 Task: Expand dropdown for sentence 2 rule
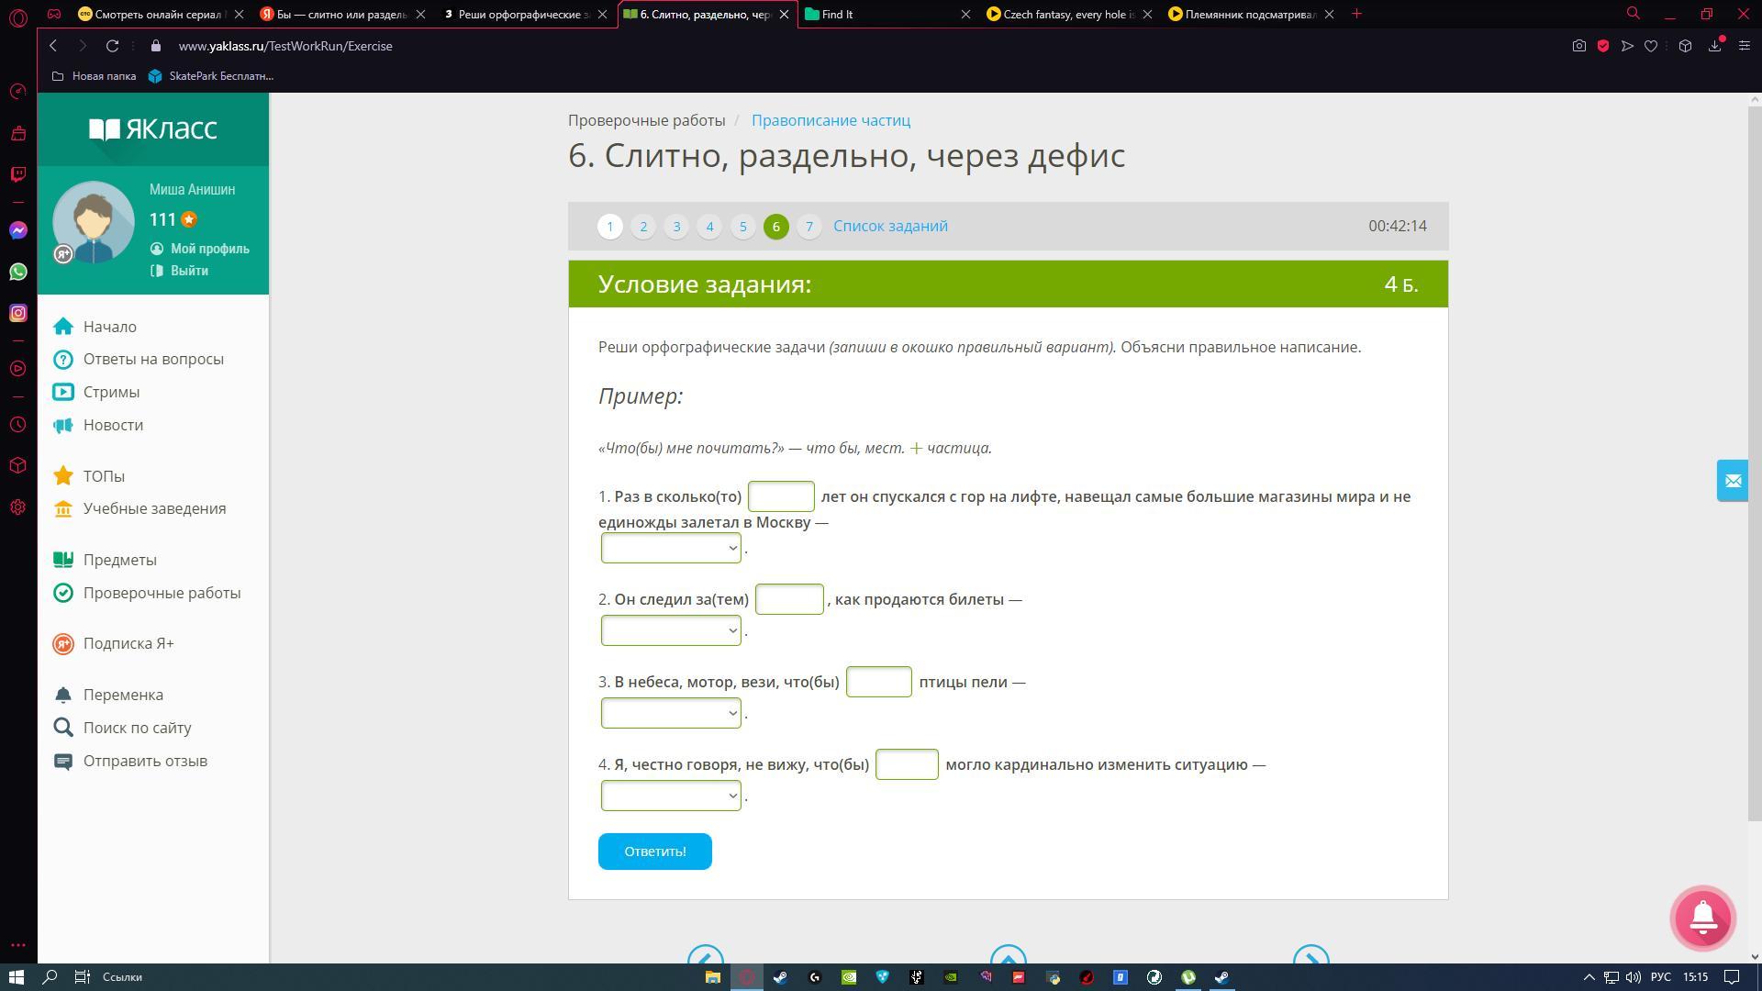(671, 630)
